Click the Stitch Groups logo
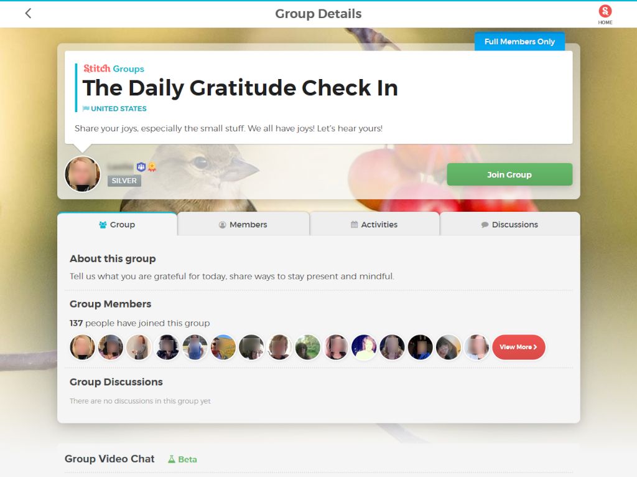The width and height of the screenshot is (637, 477). coord(114,68)
